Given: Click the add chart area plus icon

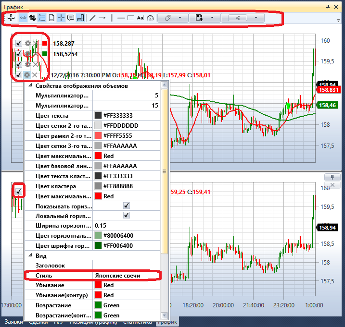Looking at the screenshot, I should pyautogui.click(x=11, y=18).
